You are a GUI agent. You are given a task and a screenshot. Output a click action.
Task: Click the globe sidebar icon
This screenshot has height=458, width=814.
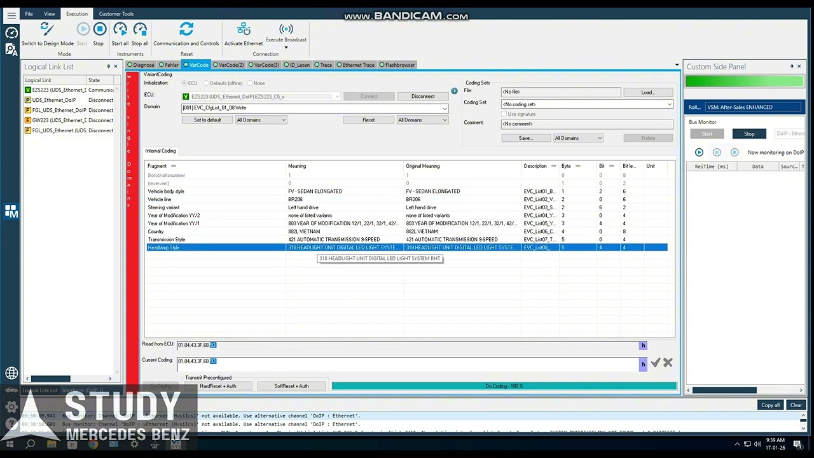(x=11, y=373)
